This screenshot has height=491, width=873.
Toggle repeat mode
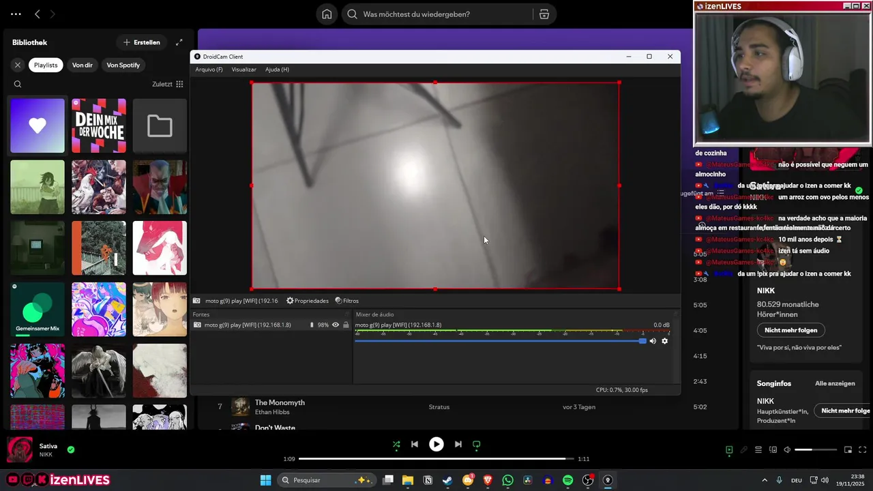(477, 445)
